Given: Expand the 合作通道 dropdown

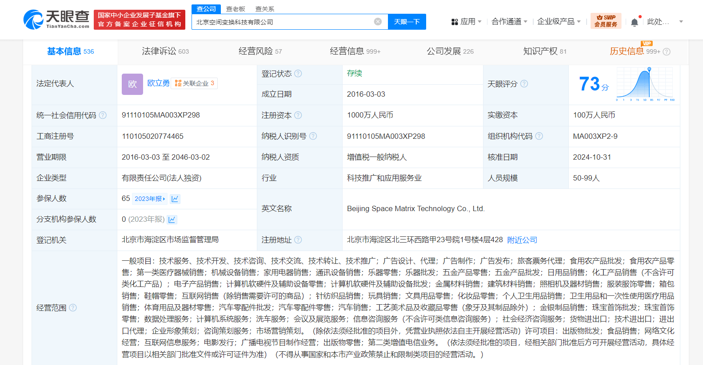Looking at the screenshot, I should [509, 22].
